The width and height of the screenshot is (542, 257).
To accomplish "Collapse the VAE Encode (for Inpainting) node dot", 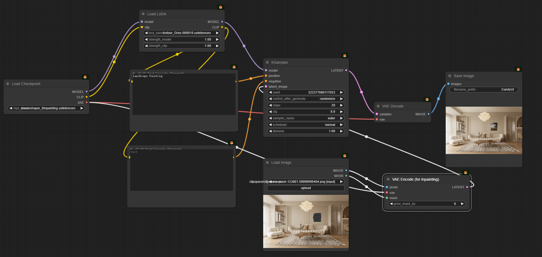I will (x=388, y=179).
